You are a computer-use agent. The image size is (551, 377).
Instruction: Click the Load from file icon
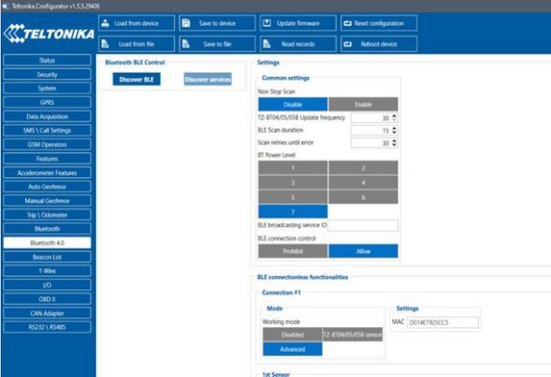pyautogui.click(x=105, y=44)
